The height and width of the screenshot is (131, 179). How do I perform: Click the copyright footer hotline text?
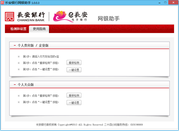tap(123, 125)
